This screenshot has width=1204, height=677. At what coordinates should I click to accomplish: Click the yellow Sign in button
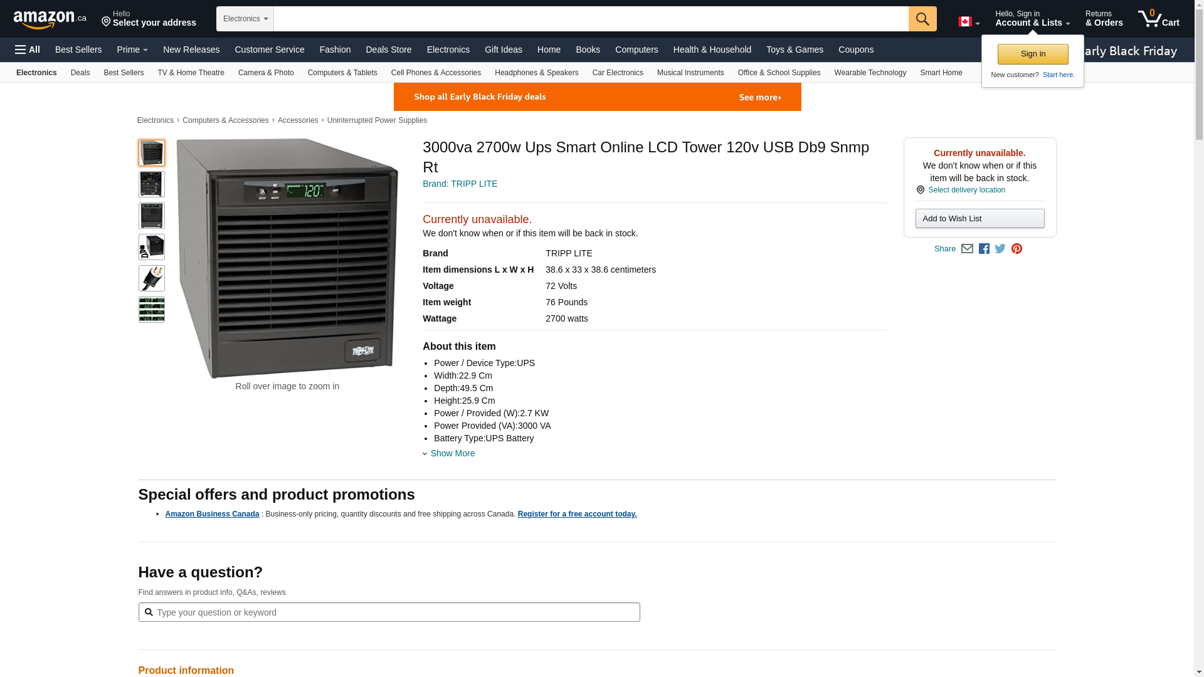[x=1033, y=54]
